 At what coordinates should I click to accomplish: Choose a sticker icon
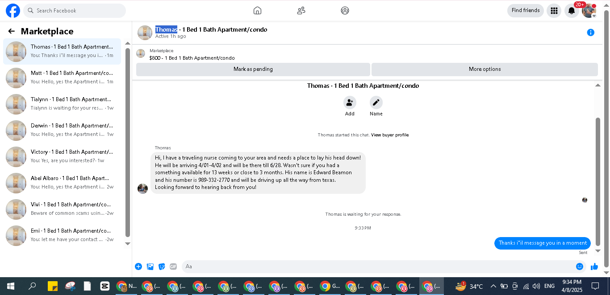point(162,266)
